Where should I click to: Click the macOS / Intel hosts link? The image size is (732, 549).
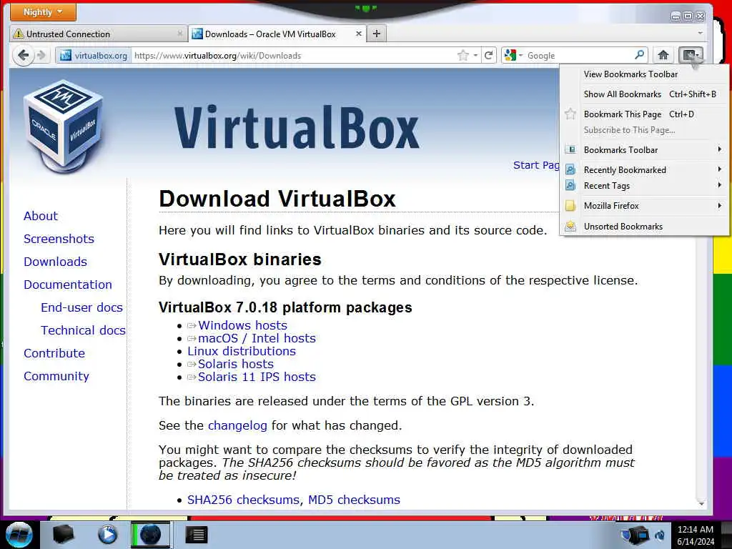point(257,338)
